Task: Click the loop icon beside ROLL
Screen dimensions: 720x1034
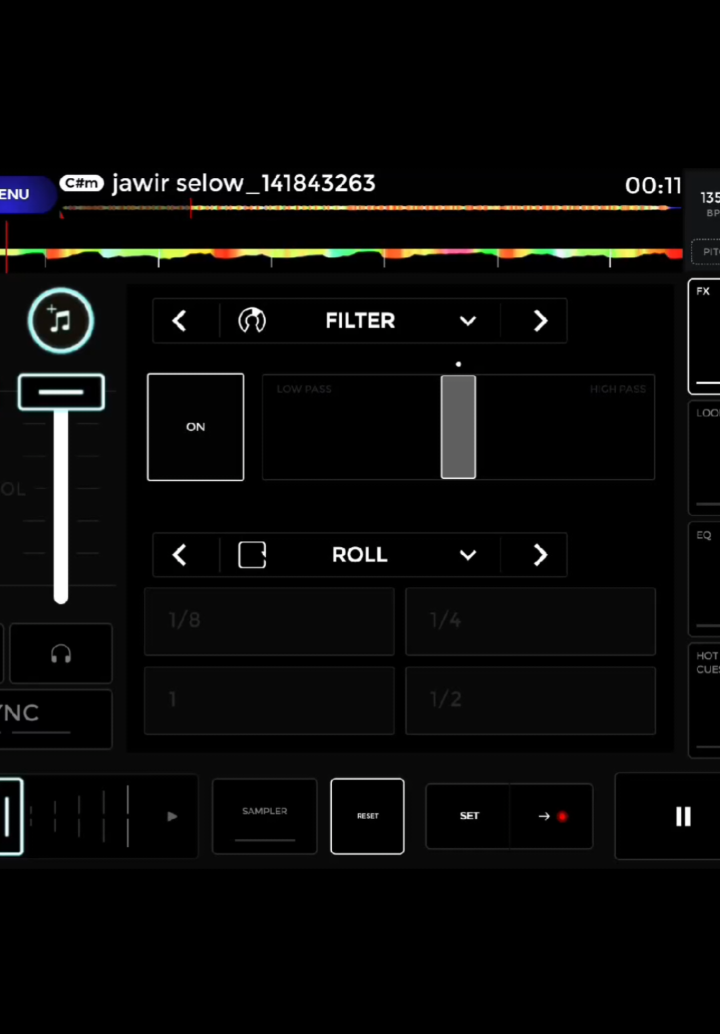Action: click(251, 554)
